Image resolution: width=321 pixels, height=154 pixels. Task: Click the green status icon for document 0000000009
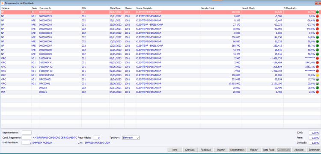[317, 54]
